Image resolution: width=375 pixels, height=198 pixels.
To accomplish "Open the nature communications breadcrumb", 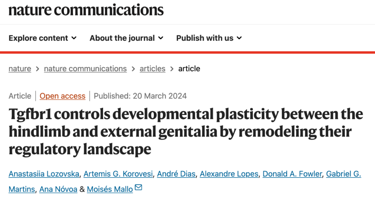I will pyautogui.click(x=85, y=69).
